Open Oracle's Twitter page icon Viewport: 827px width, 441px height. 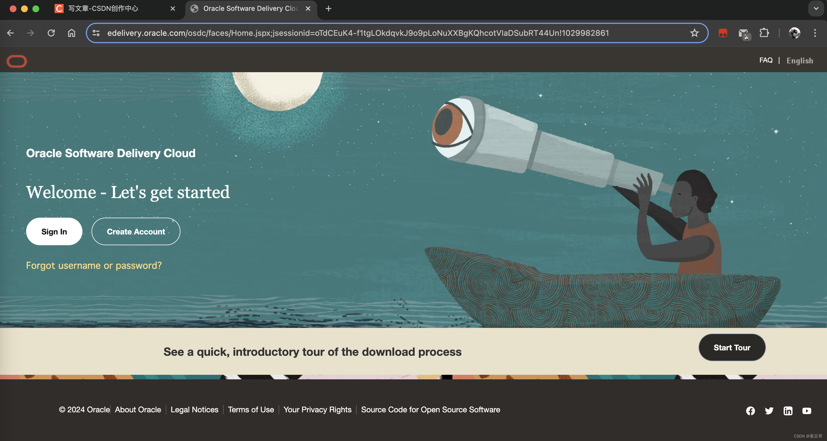[769, 411]
